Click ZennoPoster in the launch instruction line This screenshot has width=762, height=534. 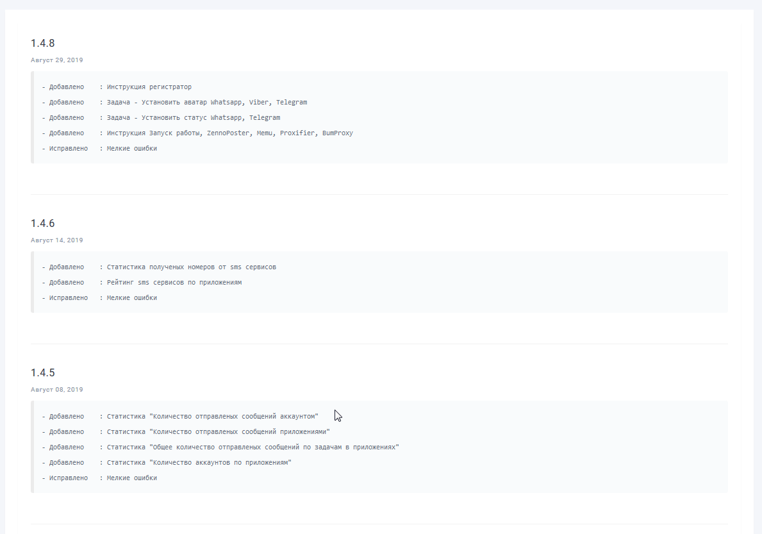pyautogui.click(x=228, y=133)
